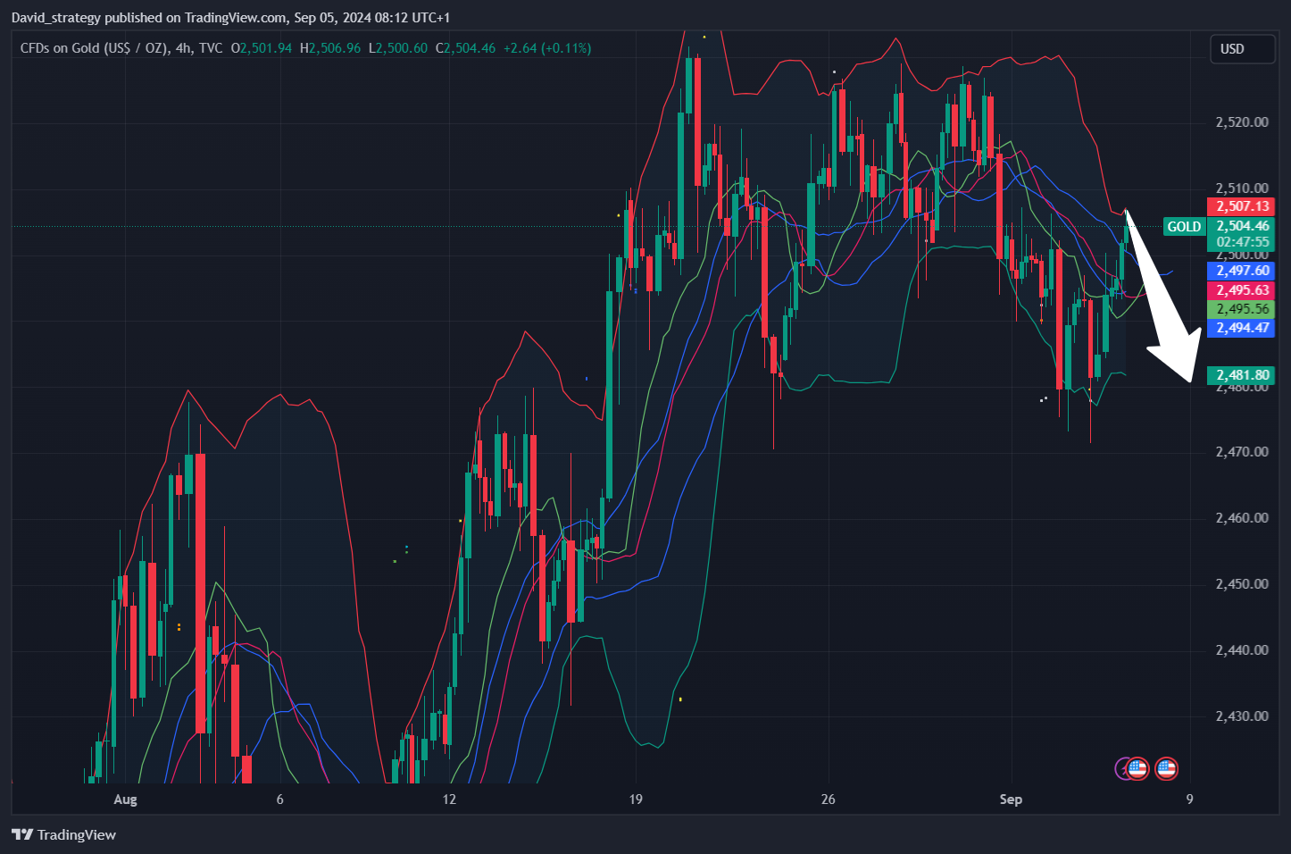Select the pink 2,495.63 indicator label
The image size is (1291, 854).
(x=1241, y=290)
